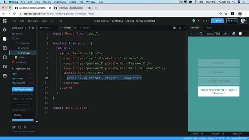Open the CodeSandbox Go menu
249x140 pixels.
point(52,21)
